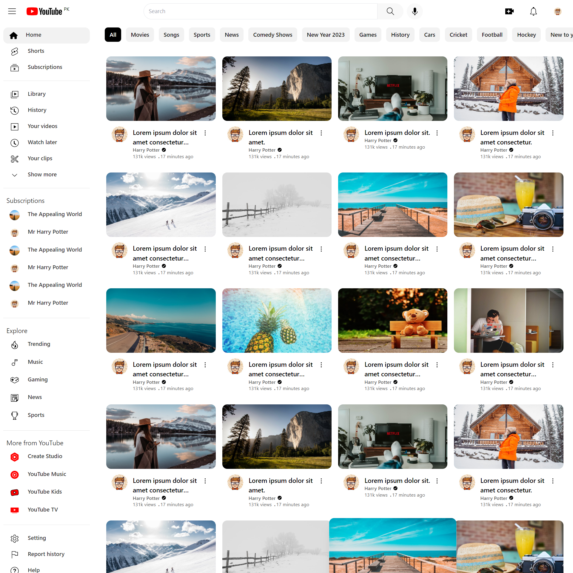Open options menu for Netflix video
Image resolution: width=573 pixels, height=573 pixels.
coord(437,133)
